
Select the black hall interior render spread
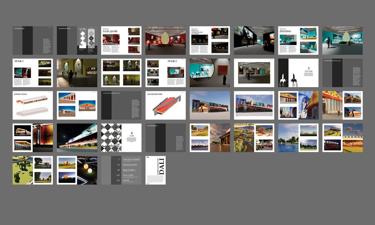pyautogui.click(x=254, y=40)
